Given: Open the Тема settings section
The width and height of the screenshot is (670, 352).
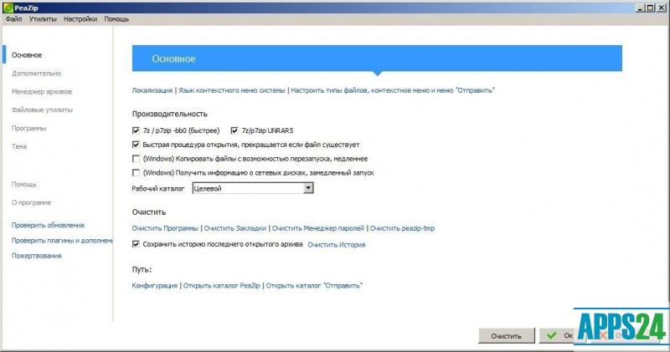Looking at the screenshot, I should [x=19, y=146].
